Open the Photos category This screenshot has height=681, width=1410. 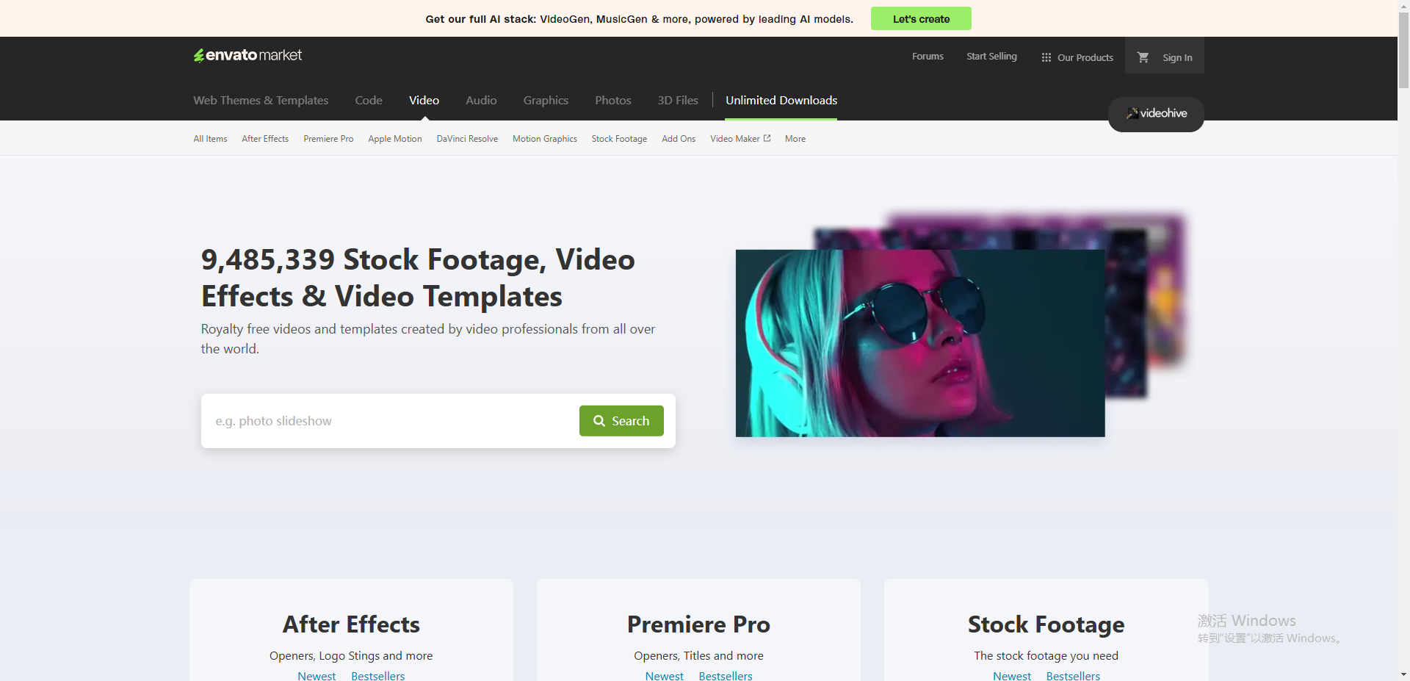click(x=613, y=100)
